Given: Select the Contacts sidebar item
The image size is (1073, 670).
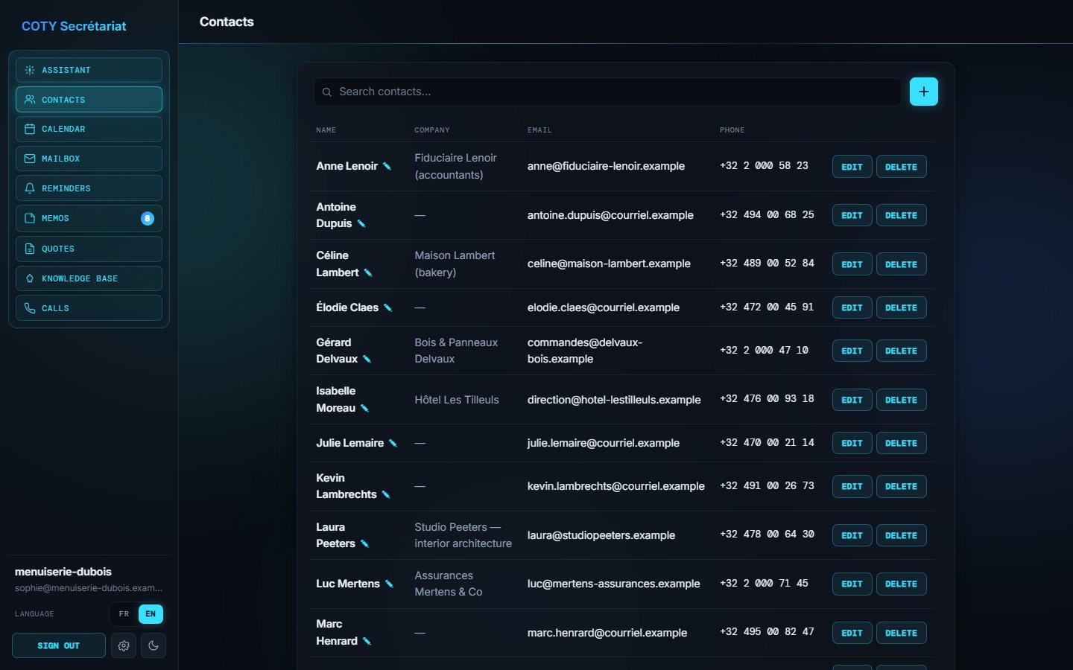Looking at the screenshot, I should tap(89, 100).
